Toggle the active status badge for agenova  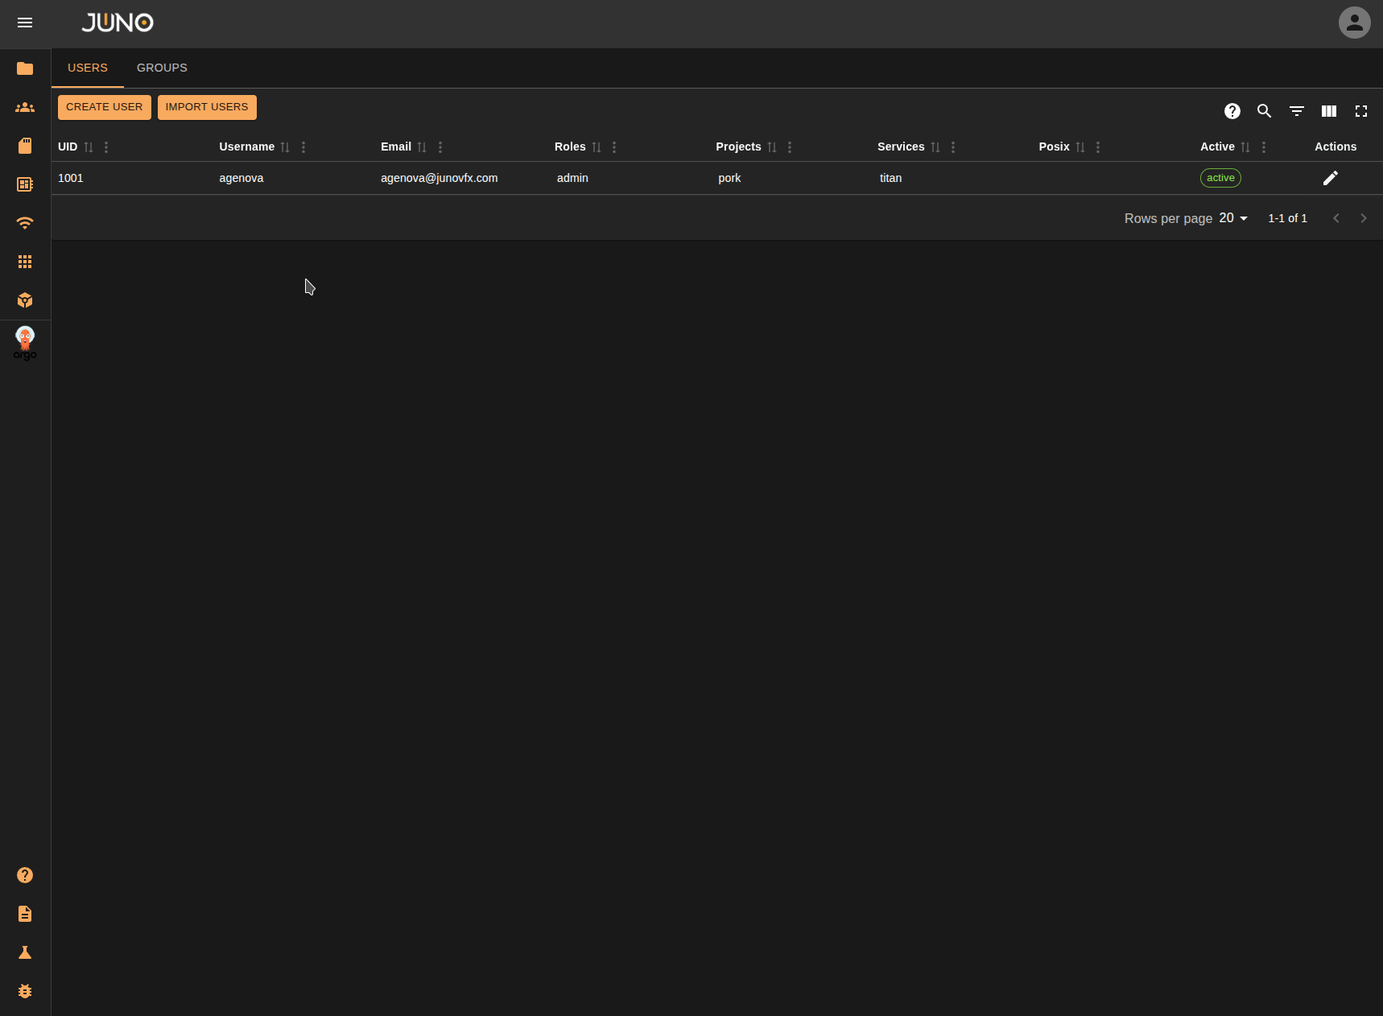(x=1220, y=177)
